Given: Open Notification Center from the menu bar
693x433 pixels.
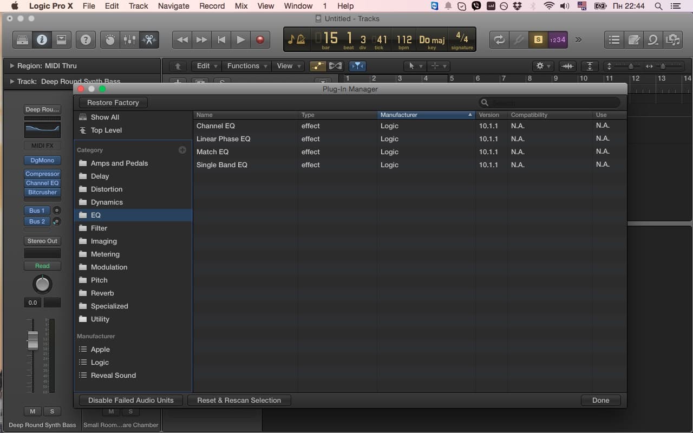Looking at the screenshot, I should tap(677, 6).
